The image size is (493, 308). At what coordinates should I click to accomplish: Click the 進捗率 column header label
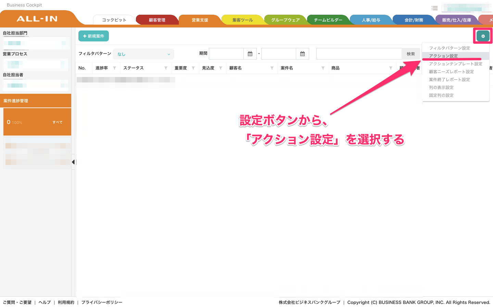102,68
